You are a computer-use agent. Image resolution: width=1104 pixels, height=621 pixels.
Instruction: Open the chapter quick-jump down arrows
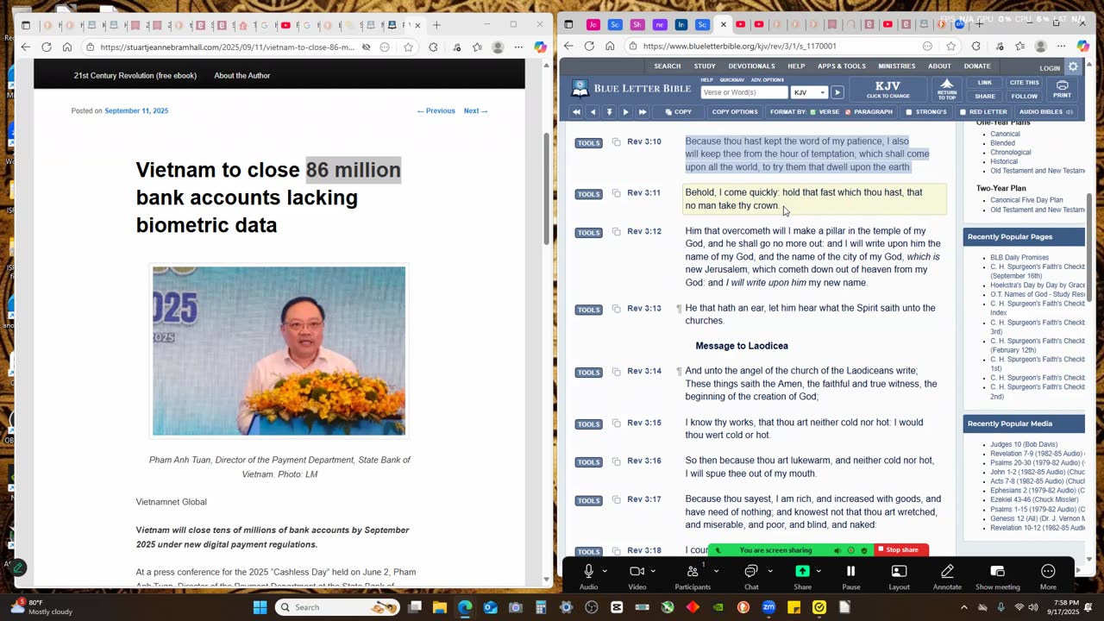(x=609, y=112)
